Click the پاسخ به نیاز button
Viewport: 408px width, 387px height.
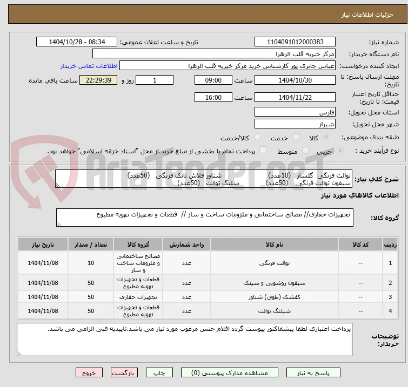coord(313,373)
